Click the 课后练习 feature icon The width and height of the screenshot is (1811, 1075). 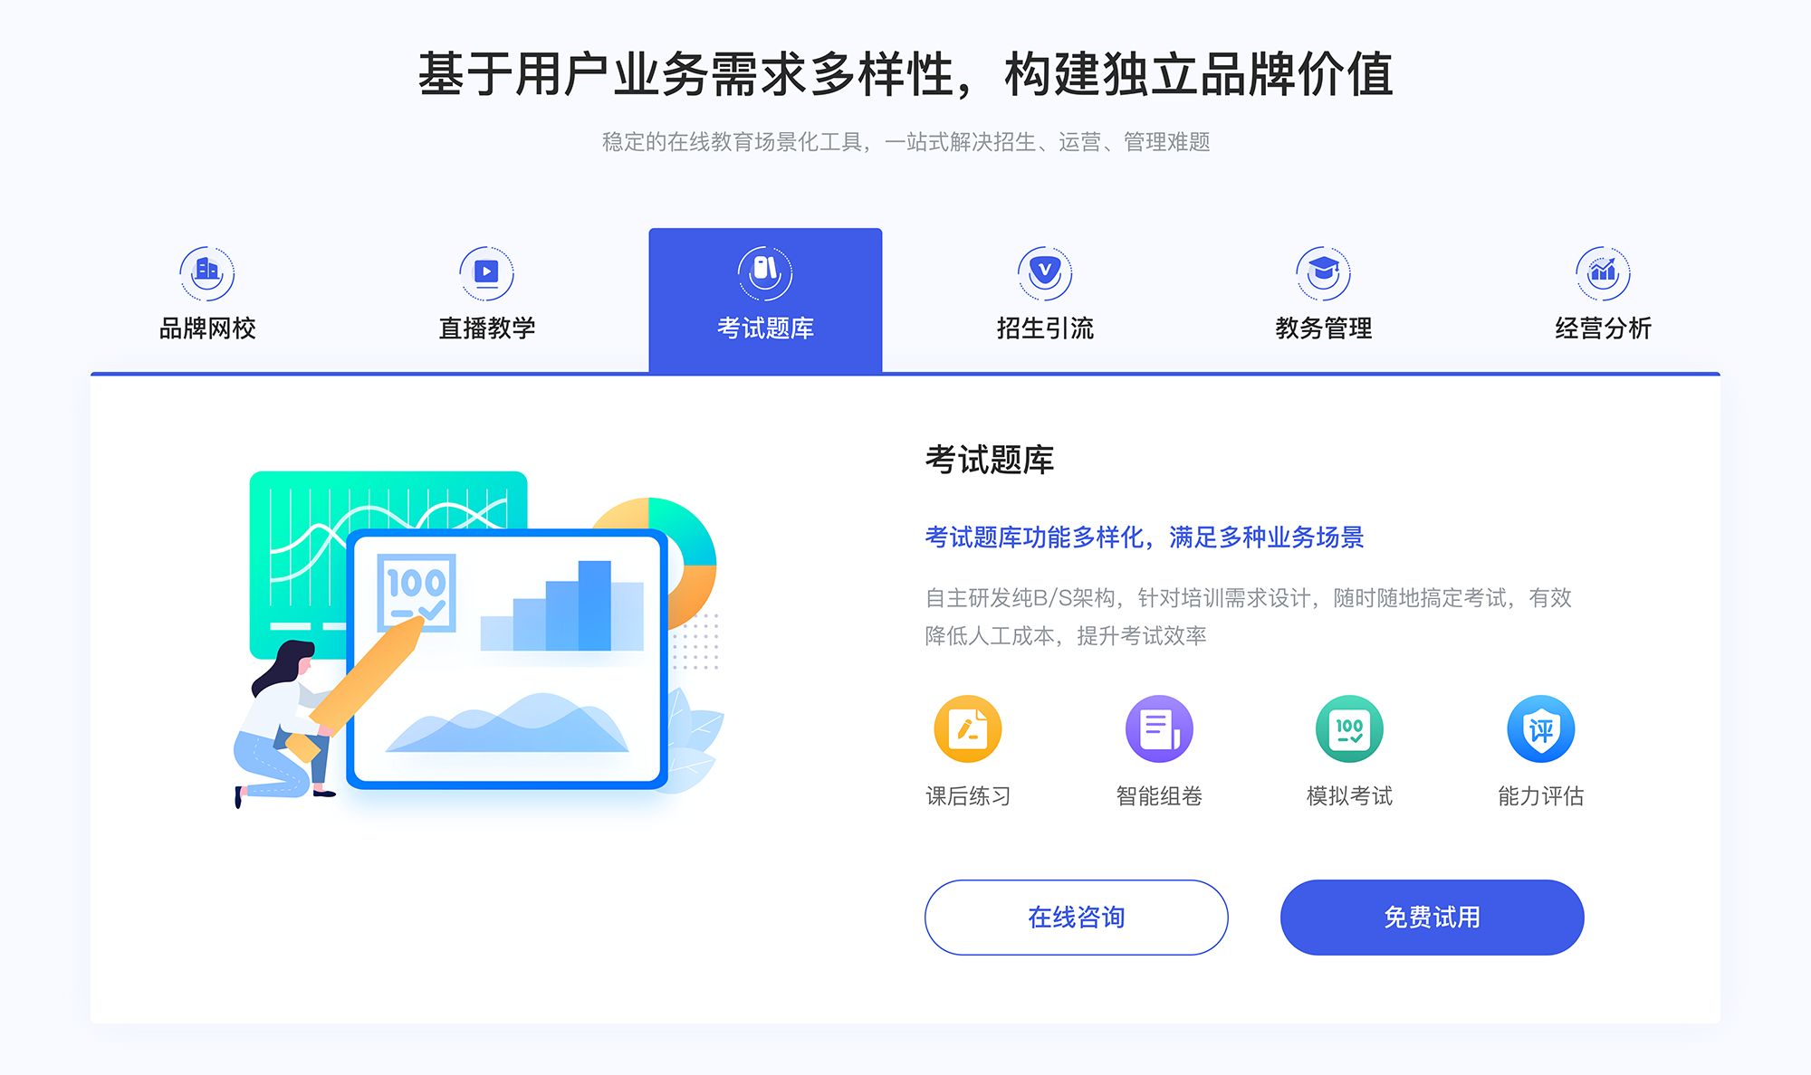click(970, 736)
